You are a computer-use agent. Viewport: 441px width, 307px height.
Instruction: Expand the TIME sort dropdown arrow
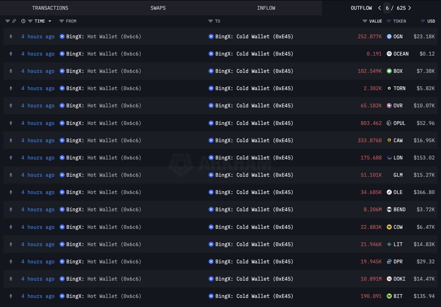(50, 21)
